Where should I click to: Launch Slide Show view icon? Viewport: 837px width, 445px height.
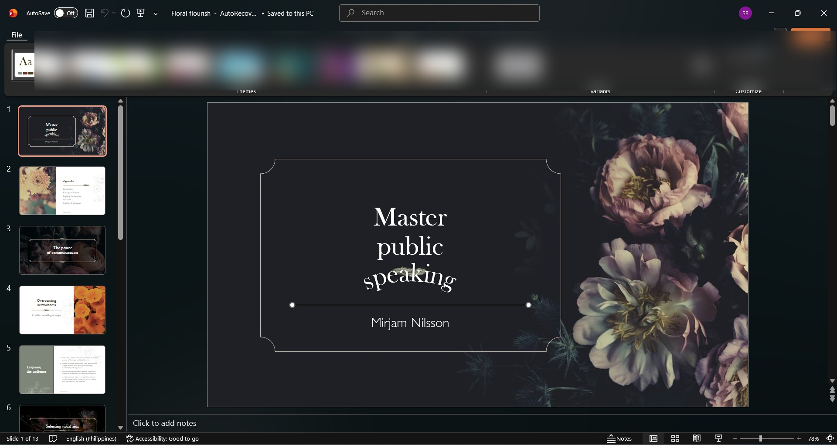tap(718, 438)
